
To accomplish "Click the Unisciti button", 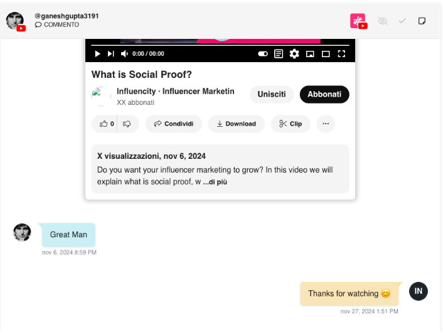I will tap(272, 94).
